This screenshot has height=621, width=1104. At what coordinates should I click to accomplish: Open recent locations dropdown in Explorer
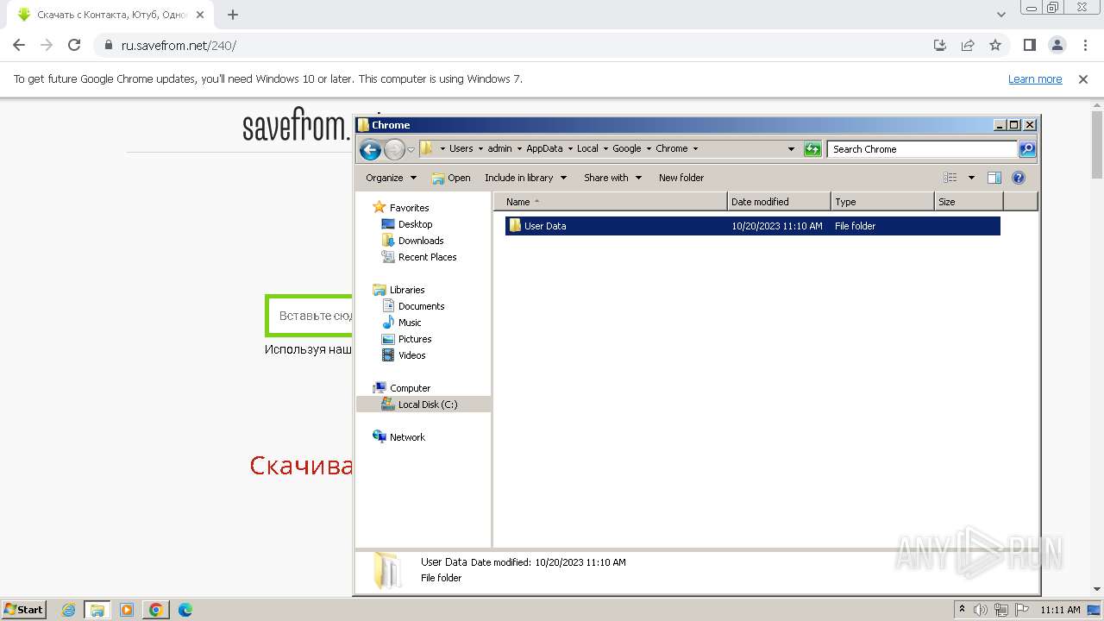pyautogui.click(x=411, y=149)
